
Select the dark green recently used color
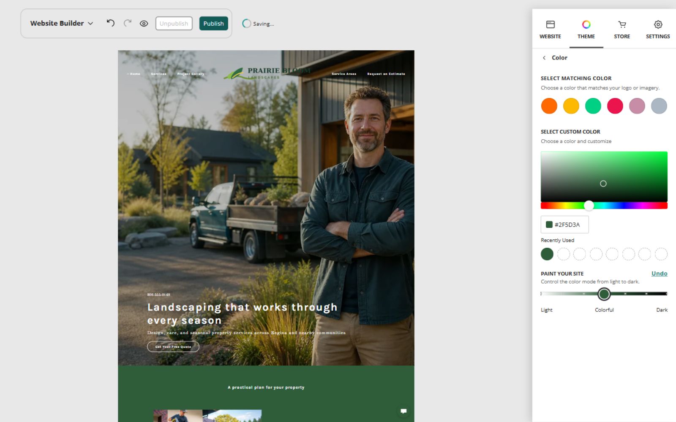click(547, 254)
